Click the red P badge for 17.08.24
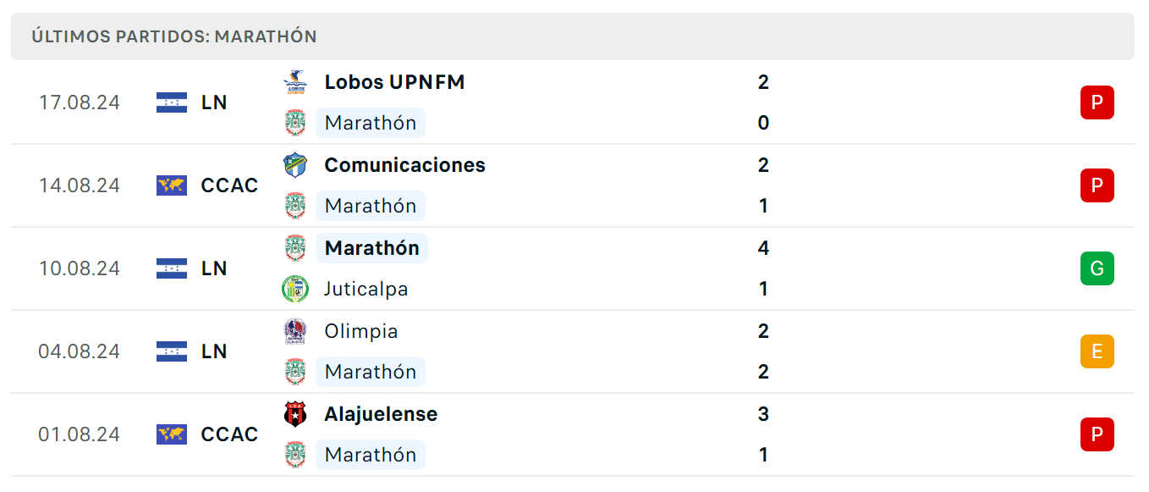Image resolution: width=1149 pixels, height=492 pixels. [x=1097, y=102]
